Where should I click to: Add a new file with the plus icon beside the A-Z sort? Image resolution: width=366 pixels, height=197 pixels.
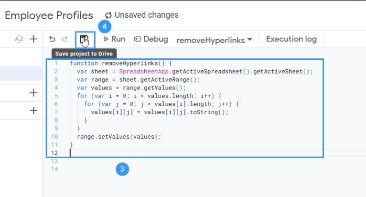point(33,39)
